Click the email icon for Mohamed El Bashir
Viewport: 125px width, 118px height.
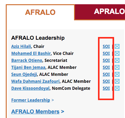117,53
